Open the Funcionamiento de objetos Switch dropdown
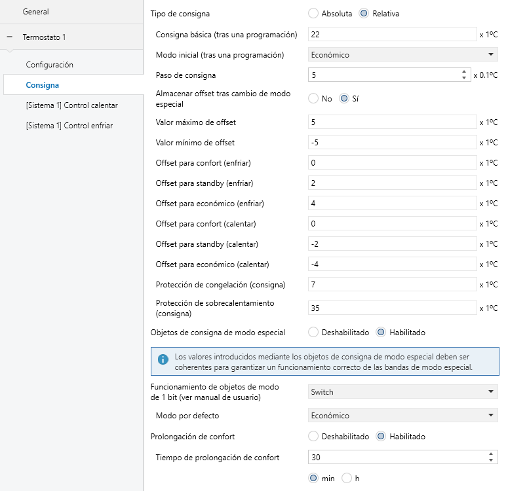The image size is (508, 491). tap(402, 391)
